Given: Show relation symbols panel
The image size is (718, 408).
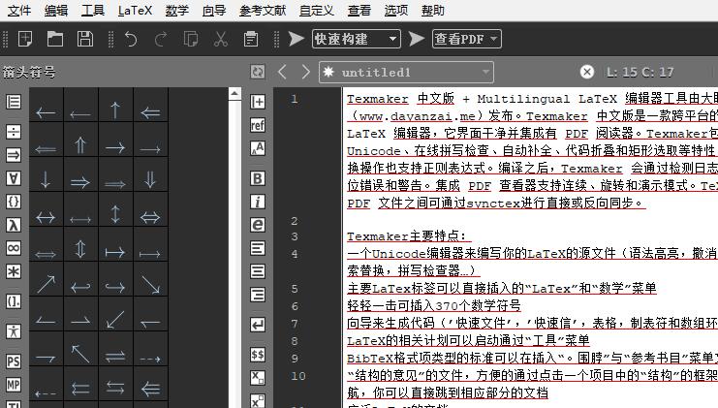Looking at the screenshot, I should (x=14, y=133).
